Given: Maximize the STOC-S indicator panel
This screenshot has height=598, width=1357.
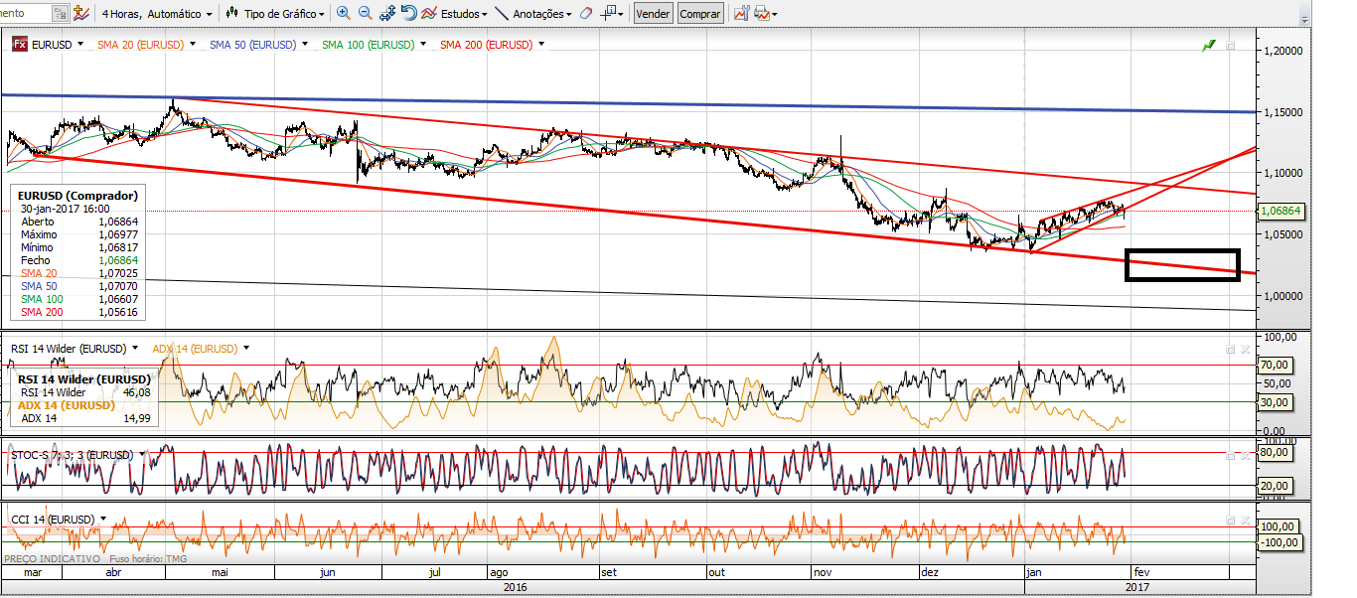Looking at the screenshot, I should pyautogui.click(x=1230, y=455).
